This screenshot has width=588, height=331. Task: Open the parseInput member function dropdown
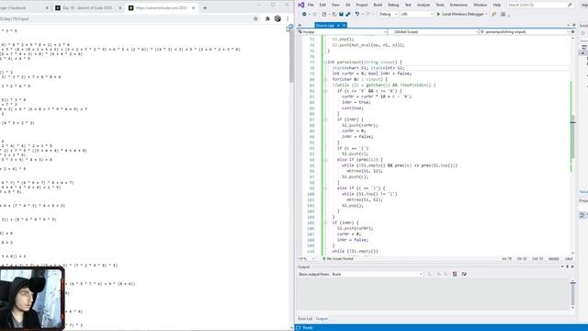[525, 32]
